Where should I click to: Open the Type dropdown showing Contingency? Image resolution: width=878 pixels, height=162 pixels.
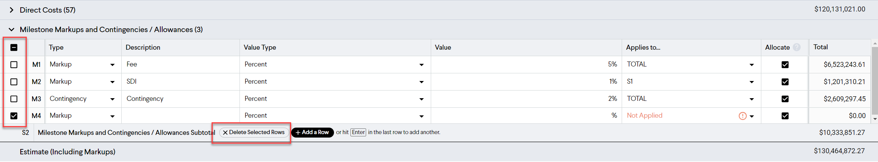click(x=112, y=99)
